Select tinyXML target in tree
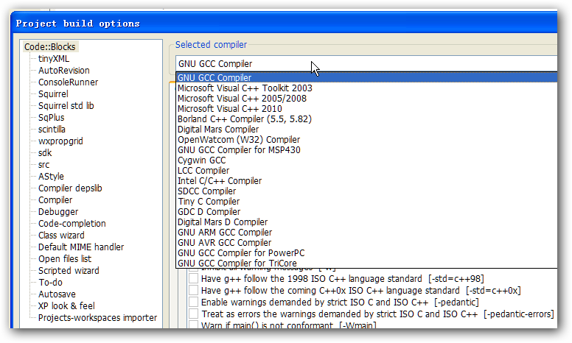 click(54, 59)
